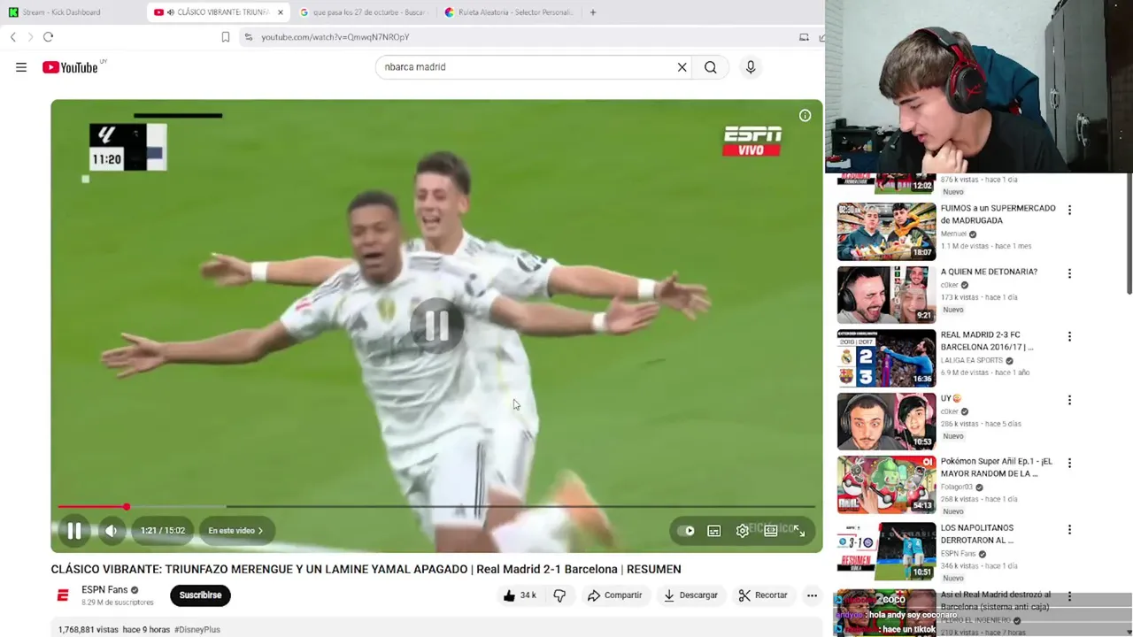Screen dimensions: 1133x637
Task: Bookmark this page with the bookmark icon
Action: tap(226, 37)
